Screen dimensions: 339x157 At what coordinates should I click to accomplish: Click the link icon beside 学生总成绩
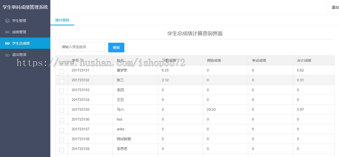pos(8,43)
